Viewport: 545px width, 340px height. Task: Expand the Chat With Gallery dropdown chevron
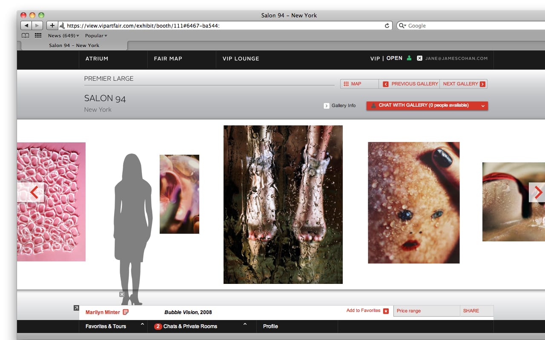click(x=483, y=106)
